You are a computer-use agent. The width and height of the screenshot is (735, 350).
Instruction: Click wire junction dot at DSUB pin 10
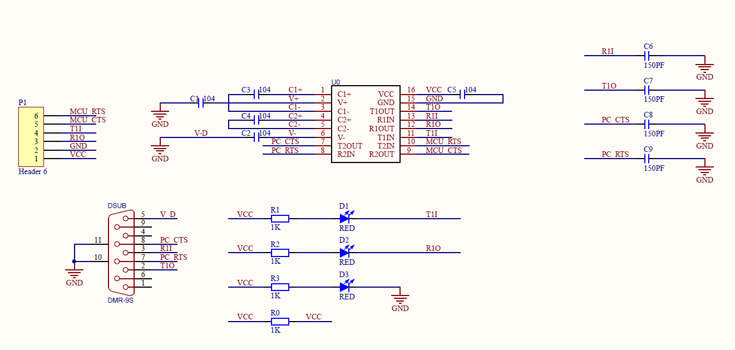tap(74, 262)
